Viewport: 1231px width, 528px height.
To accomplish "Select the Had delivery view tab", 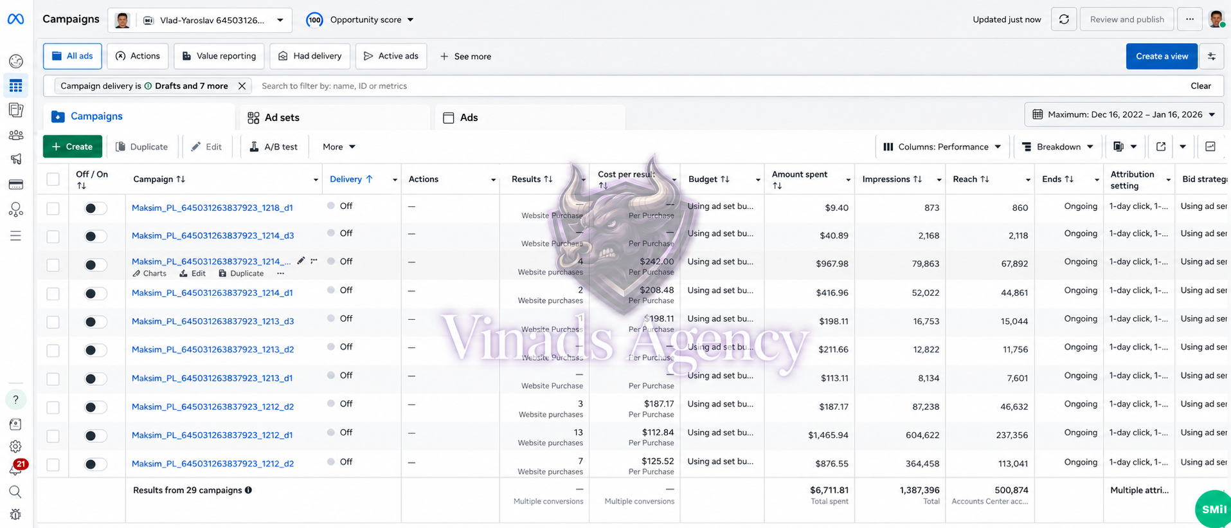I will point(310,57).
